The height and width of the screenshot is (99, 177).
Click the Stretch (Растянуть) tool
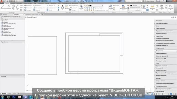tap(28, 10)
